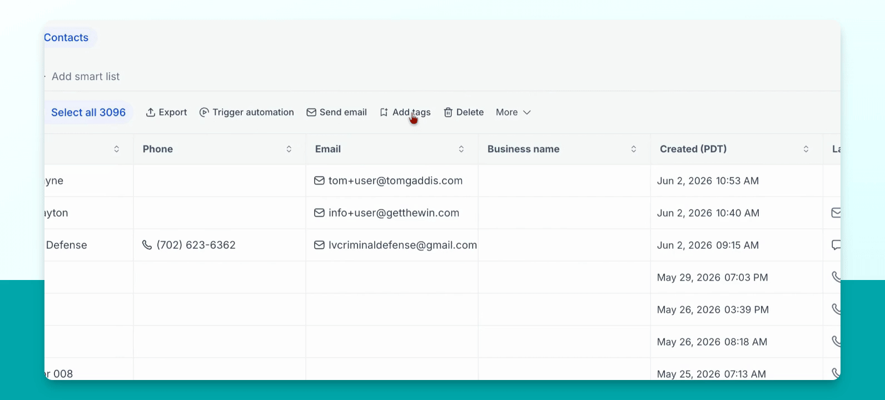
Task: Click the Phone column header text
Action: 158,149
